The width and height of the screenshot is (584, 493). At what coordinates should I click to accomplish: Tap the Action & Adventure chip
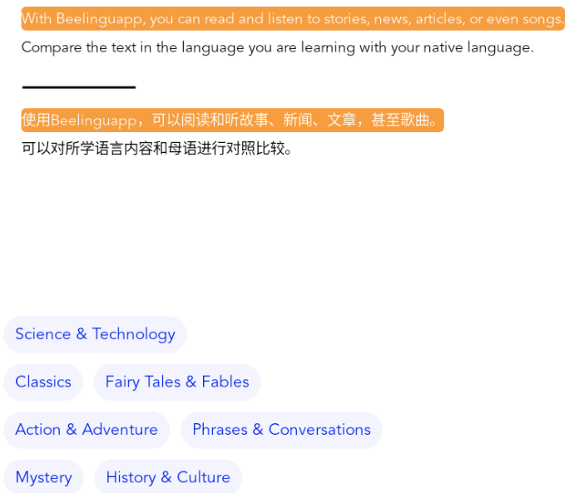click(87, 430)
